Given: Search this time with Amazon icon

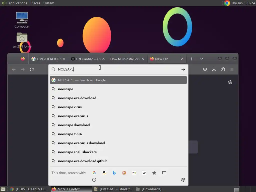Looking at the screenshot, I should (104, 173).
